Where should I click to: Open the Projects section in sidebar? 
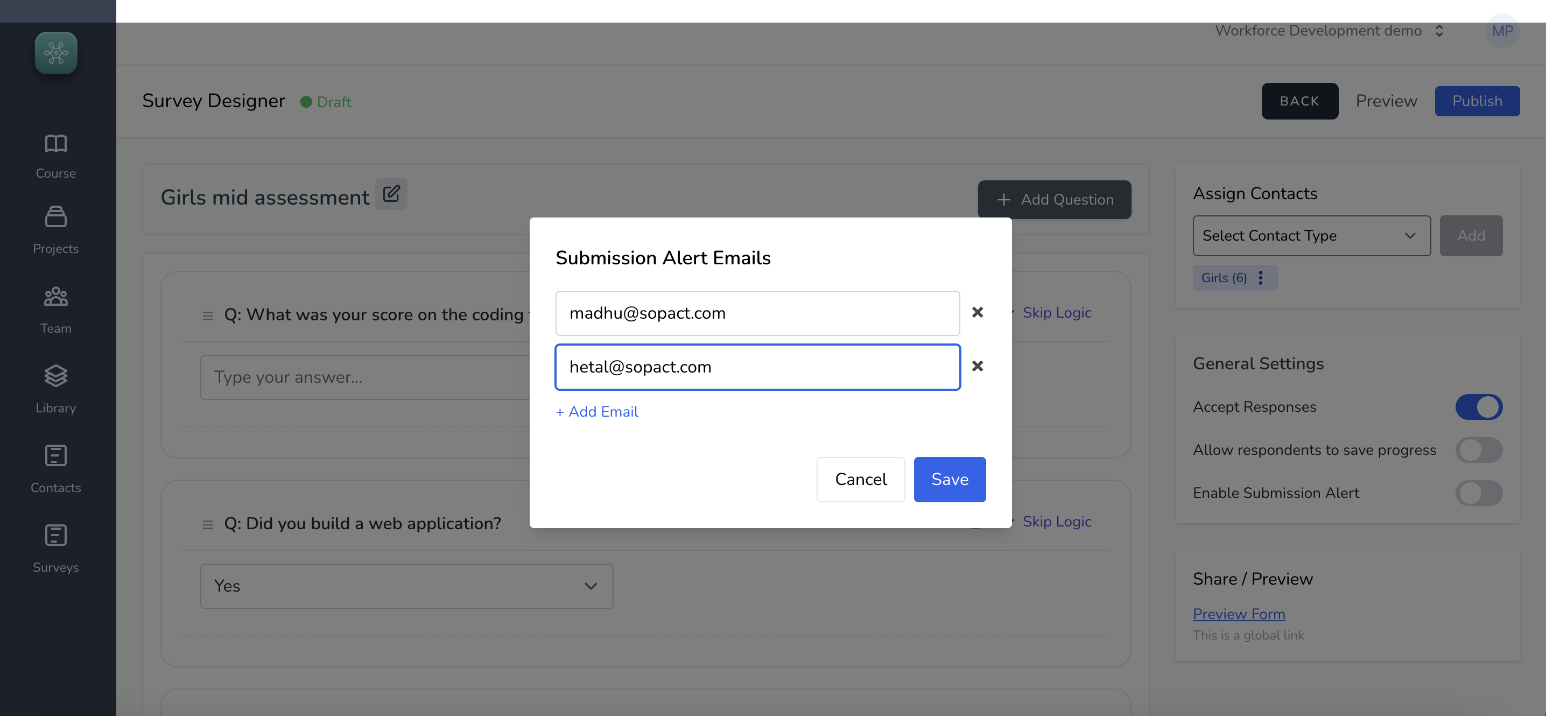pos(56,231)
